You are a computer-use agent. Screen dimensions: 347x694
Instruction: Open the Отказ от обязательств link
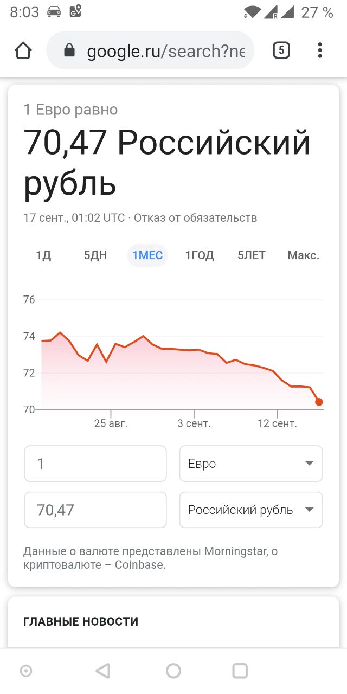point(196,218)
